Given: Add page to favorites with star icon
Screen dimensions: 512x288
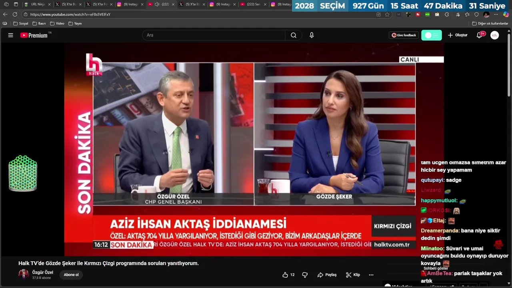Looking at the screenshot, I should (x=387, y=14).
